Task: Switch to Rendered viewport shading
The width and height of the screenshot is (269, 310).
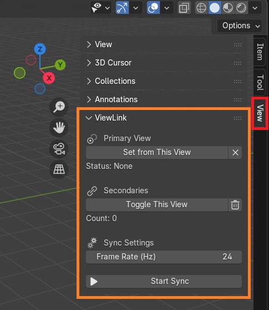Action: tap(241, 8)
